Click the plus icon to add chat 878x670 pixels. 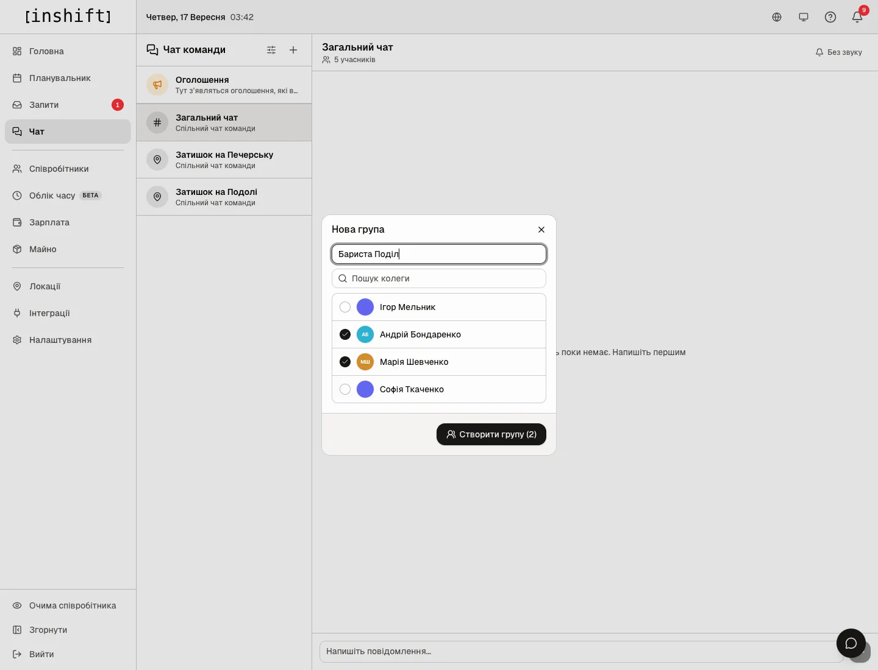[293, 50]
